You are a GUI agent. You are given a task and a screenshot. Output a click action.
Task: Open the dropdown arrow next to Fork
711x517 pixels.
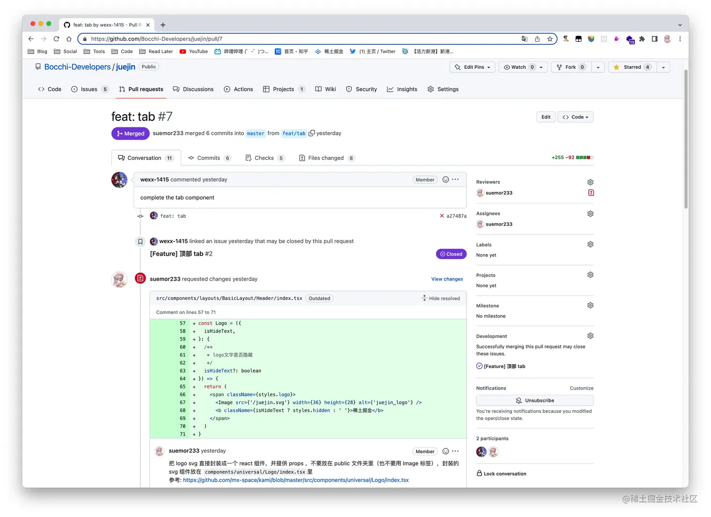tap(598, 67)
